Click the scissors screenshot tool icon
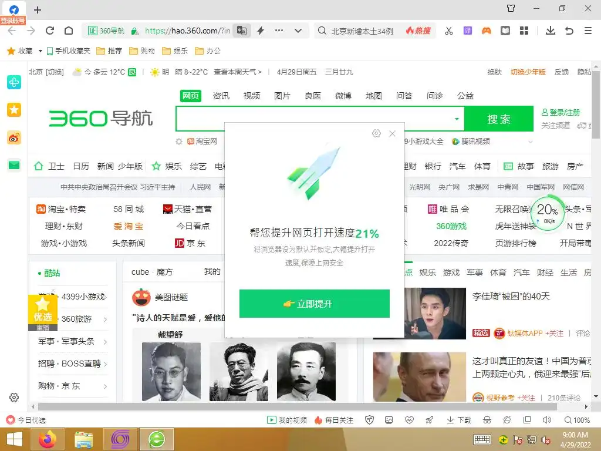This screenshot has width=601, height=451. [449, 31]
